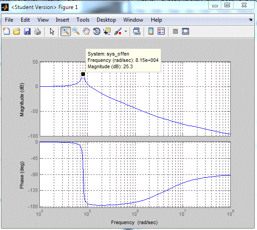
Task: Open the Tools menu
Action: tap(83, 20)
